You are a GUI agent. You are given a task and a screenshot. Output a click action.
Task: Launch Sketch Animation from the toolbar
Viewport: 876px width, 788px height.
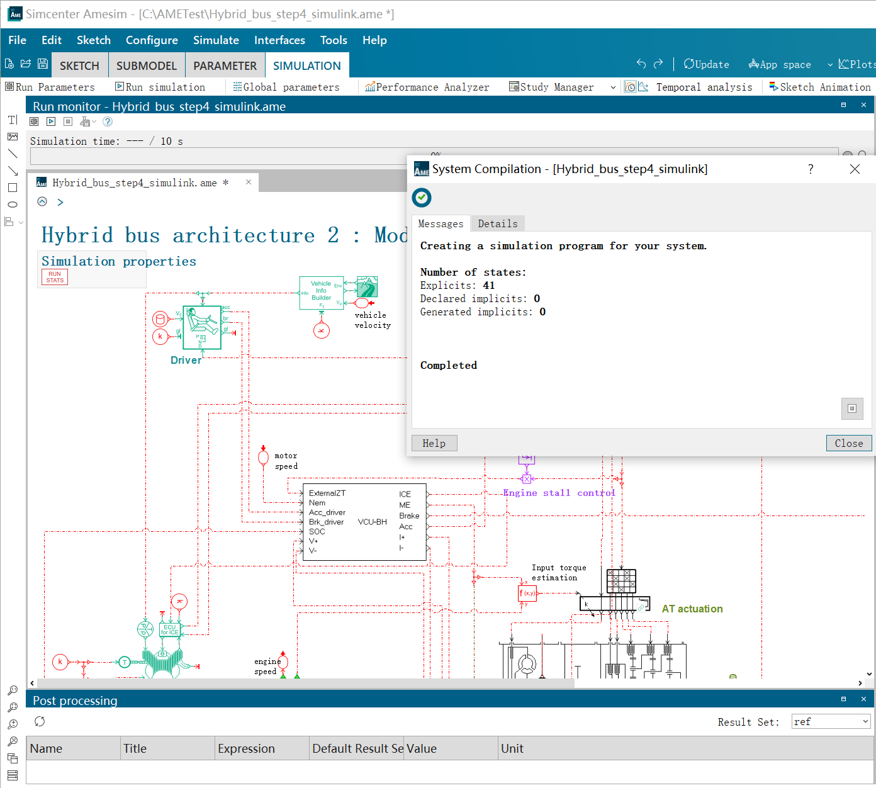point(775,86)
